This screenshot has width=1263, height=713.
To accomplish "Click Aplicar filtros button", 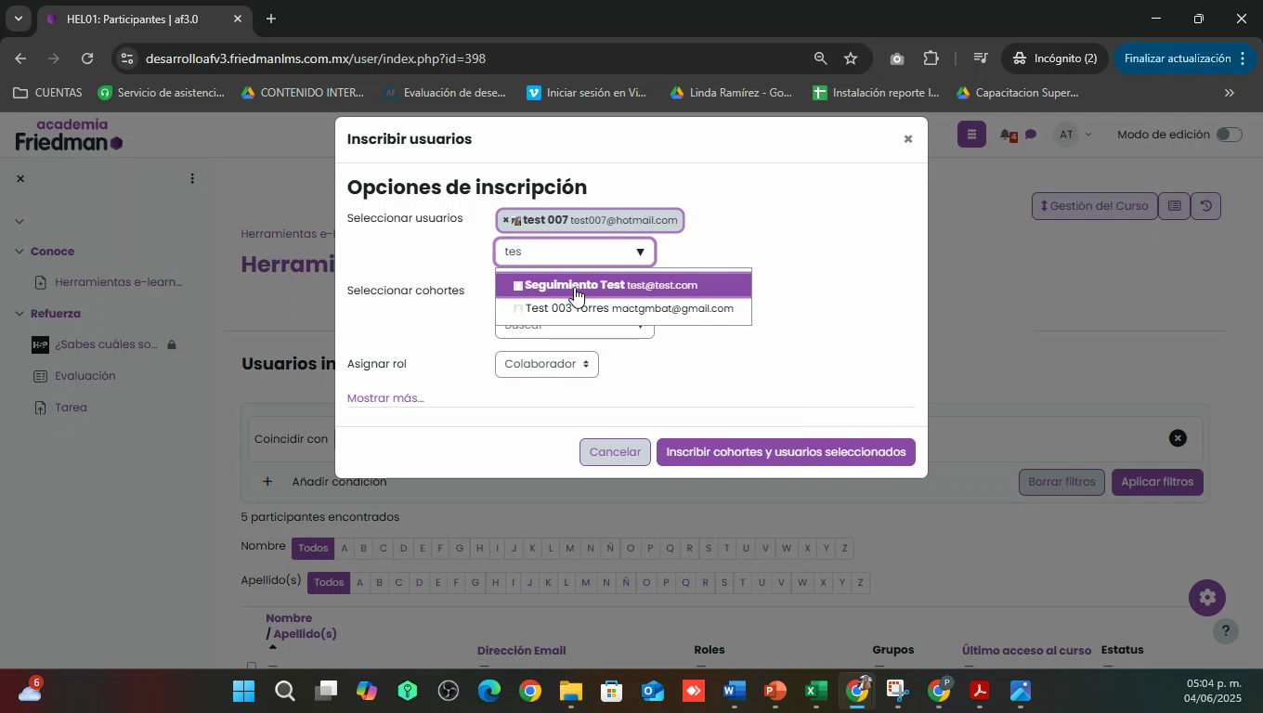I will point(1157,482).
